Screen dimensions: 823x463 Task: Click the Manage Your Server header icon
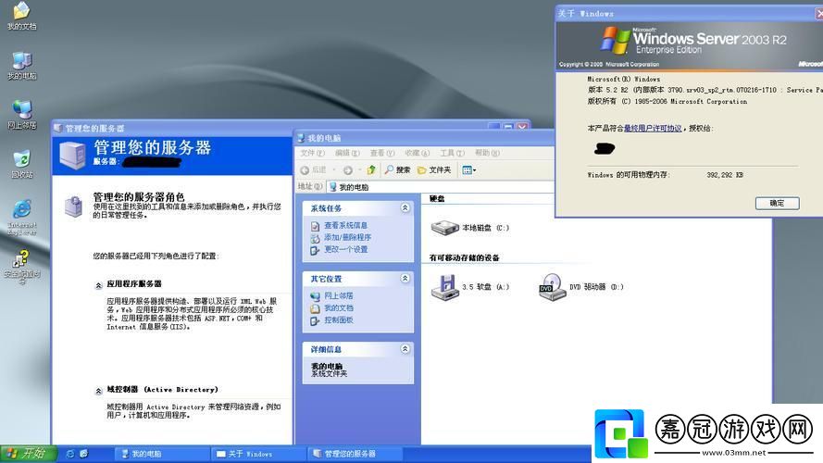72,155
